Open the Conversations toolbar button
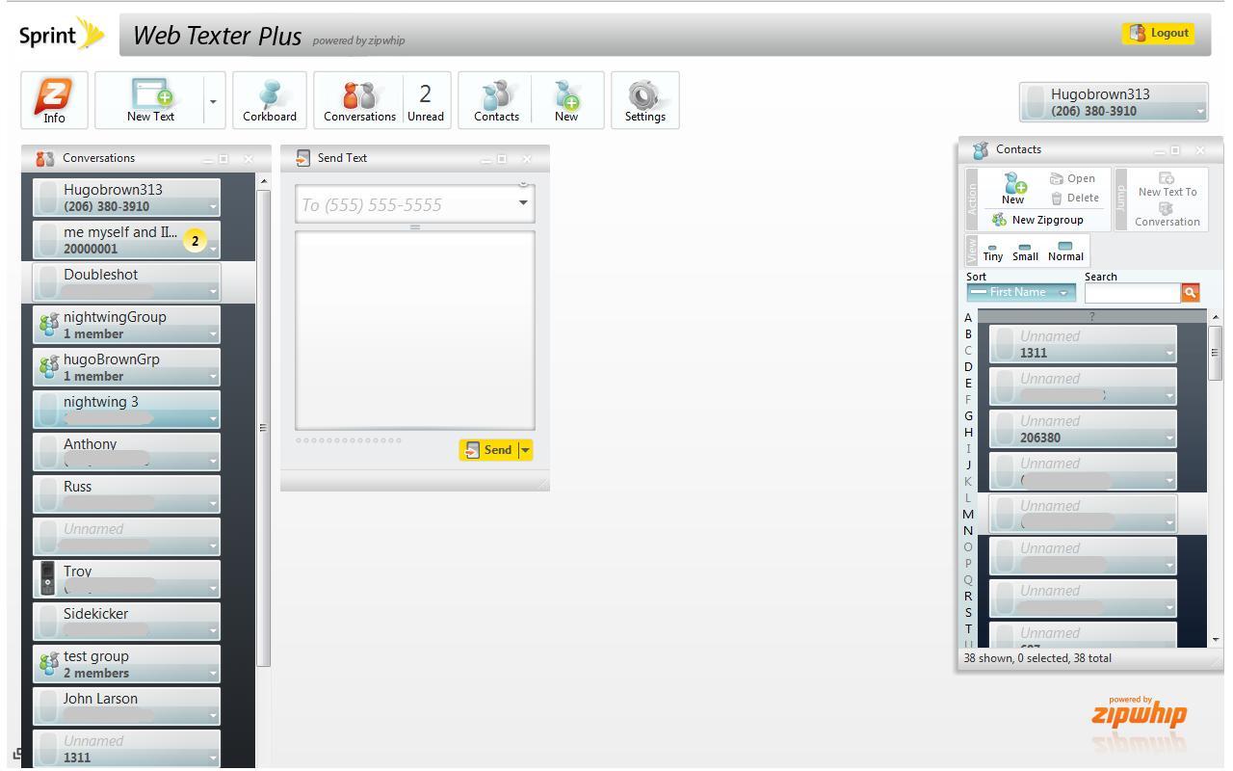 (x=359, y=100)
